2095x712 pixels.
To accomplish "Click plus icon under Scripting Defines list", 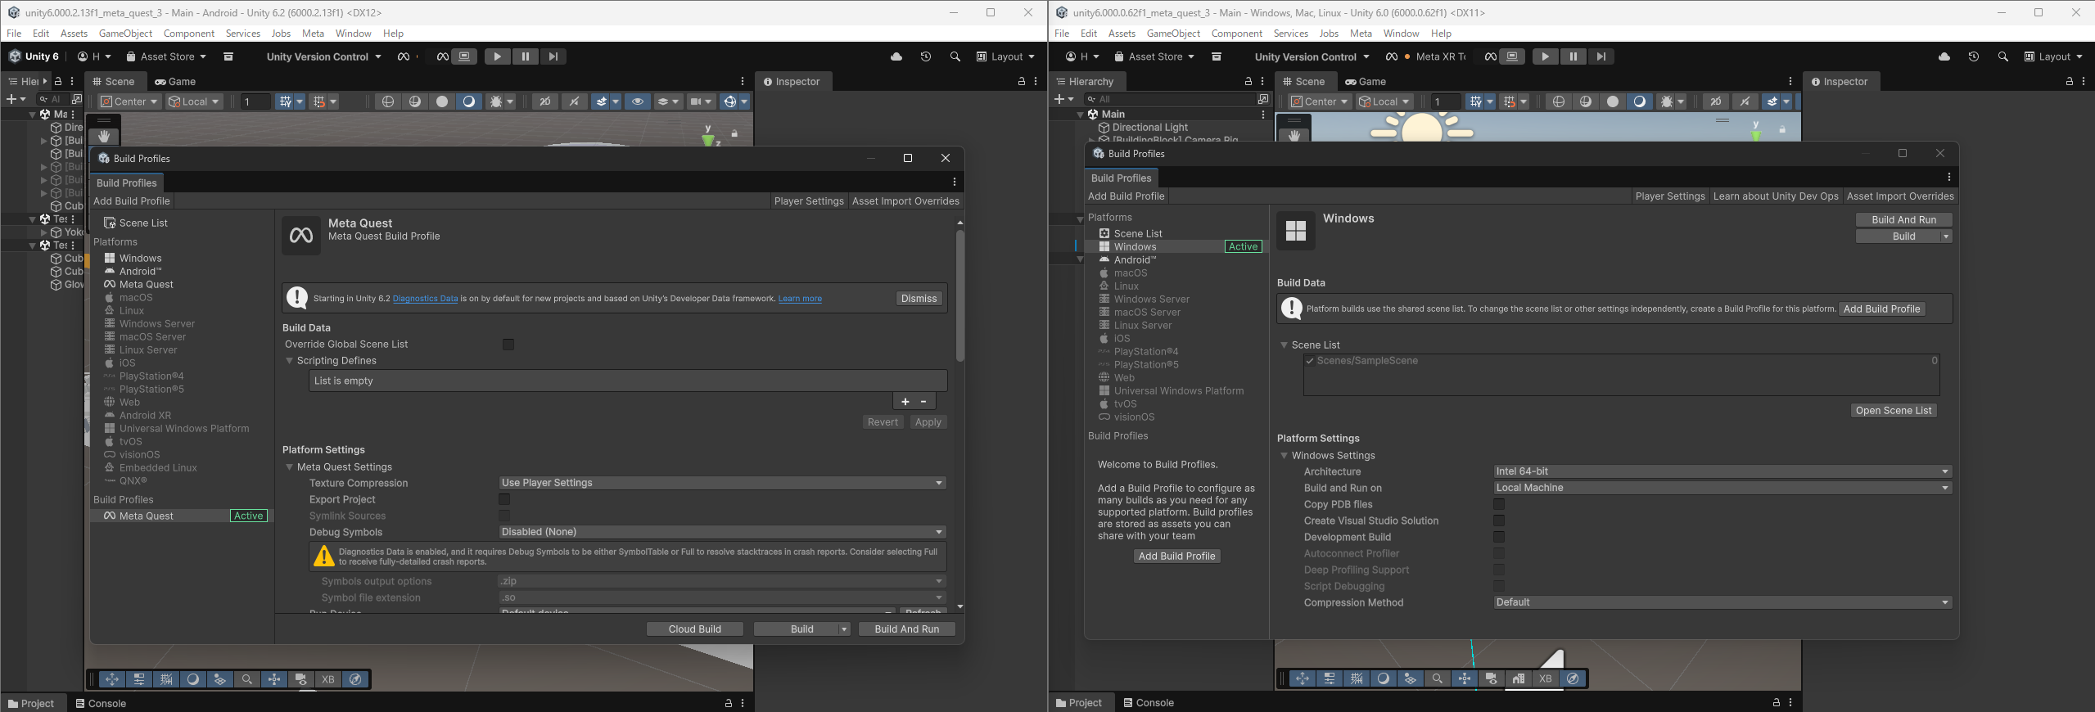I will tap(905, 402).
